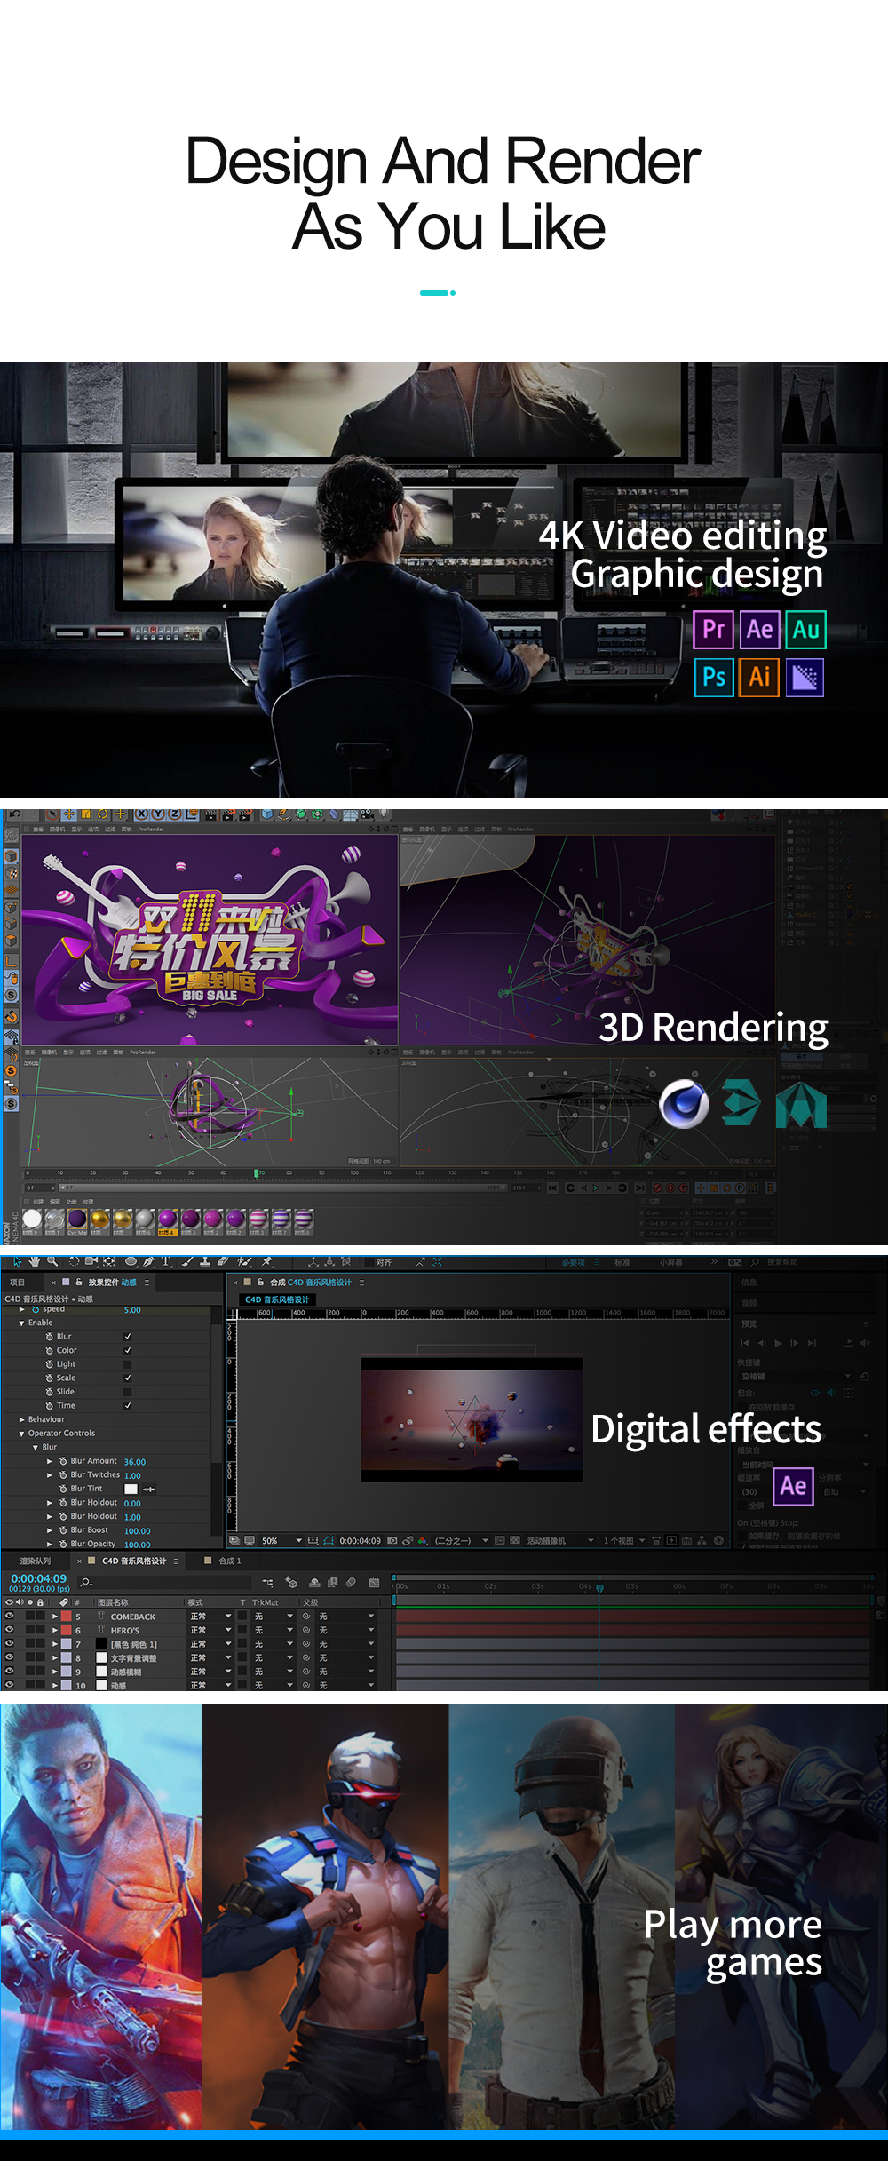Click the Audition 'Au' icon
This screenshot has height=2161, width=888.
805,630
